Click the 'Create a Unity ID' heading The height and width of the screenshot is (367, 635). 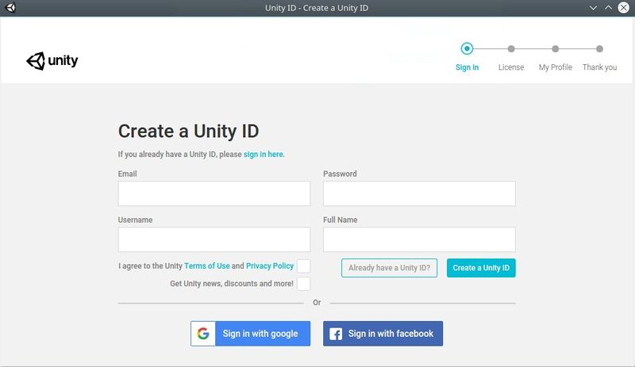pos(188,131)
